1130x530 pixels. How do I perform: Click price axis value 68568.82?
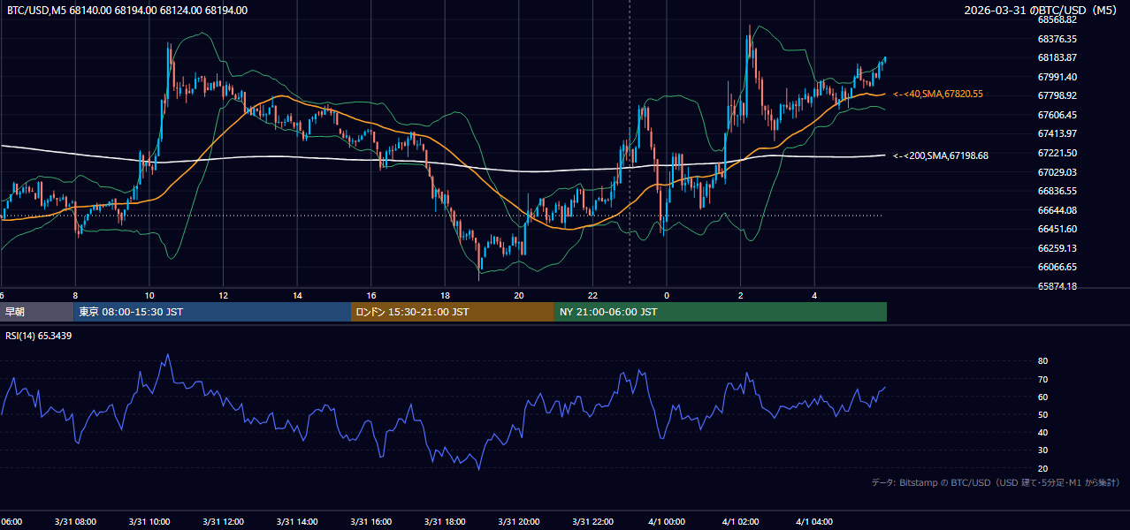[x=1057, y=19]
